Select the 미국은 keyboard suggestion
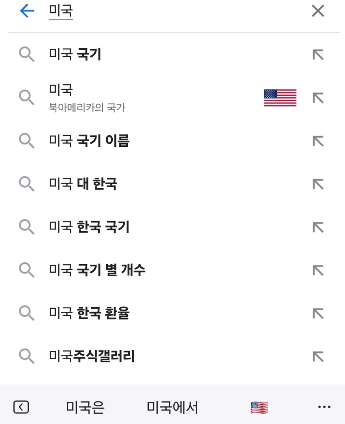345x424 pixels. (x=85, y=407)
